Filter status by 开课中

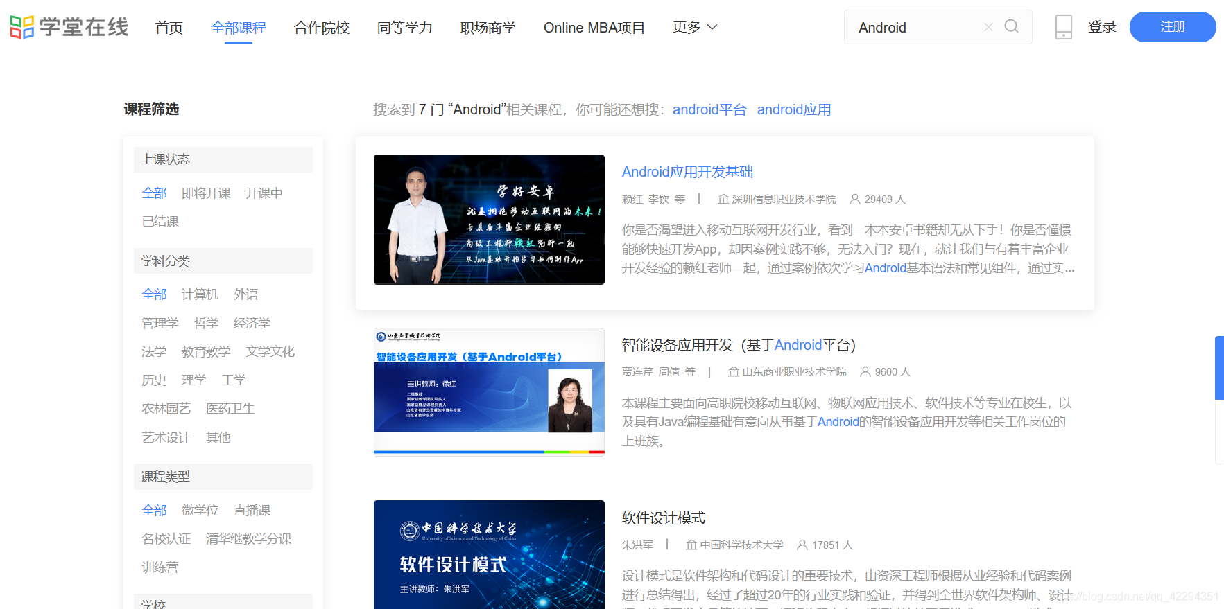pos(264,193)
